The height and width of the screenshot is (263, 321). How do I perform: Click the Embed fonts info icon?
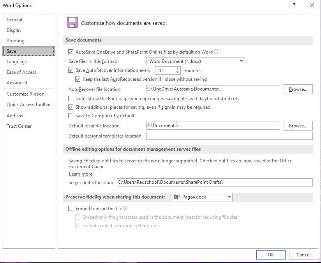pos(125,208)
